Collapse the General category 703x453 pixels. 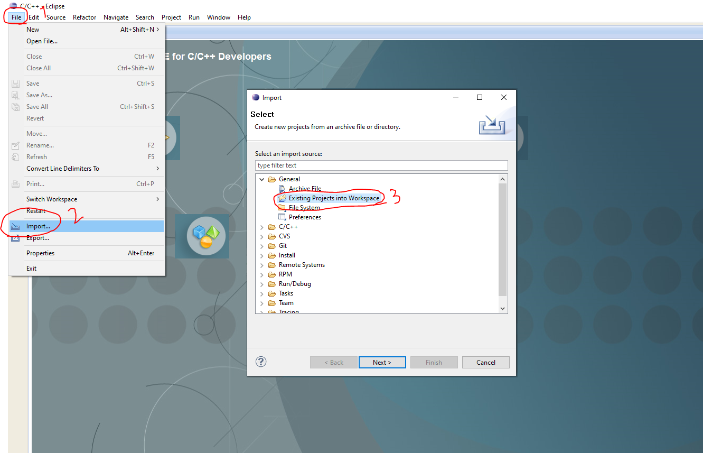pos(262,179)
